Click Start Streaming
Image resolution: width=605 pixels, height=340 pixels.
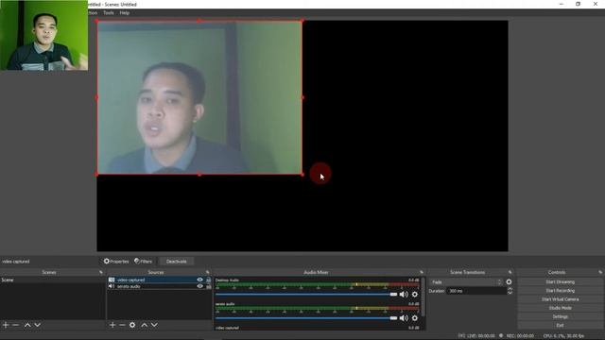coord(561,281)
